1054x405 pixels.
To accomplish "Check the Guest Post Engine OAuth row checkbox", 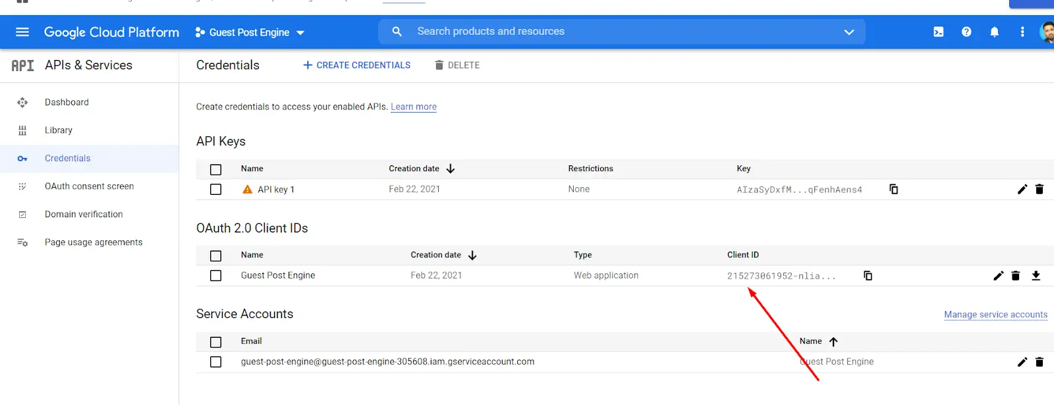I will [x=215, y=276].
